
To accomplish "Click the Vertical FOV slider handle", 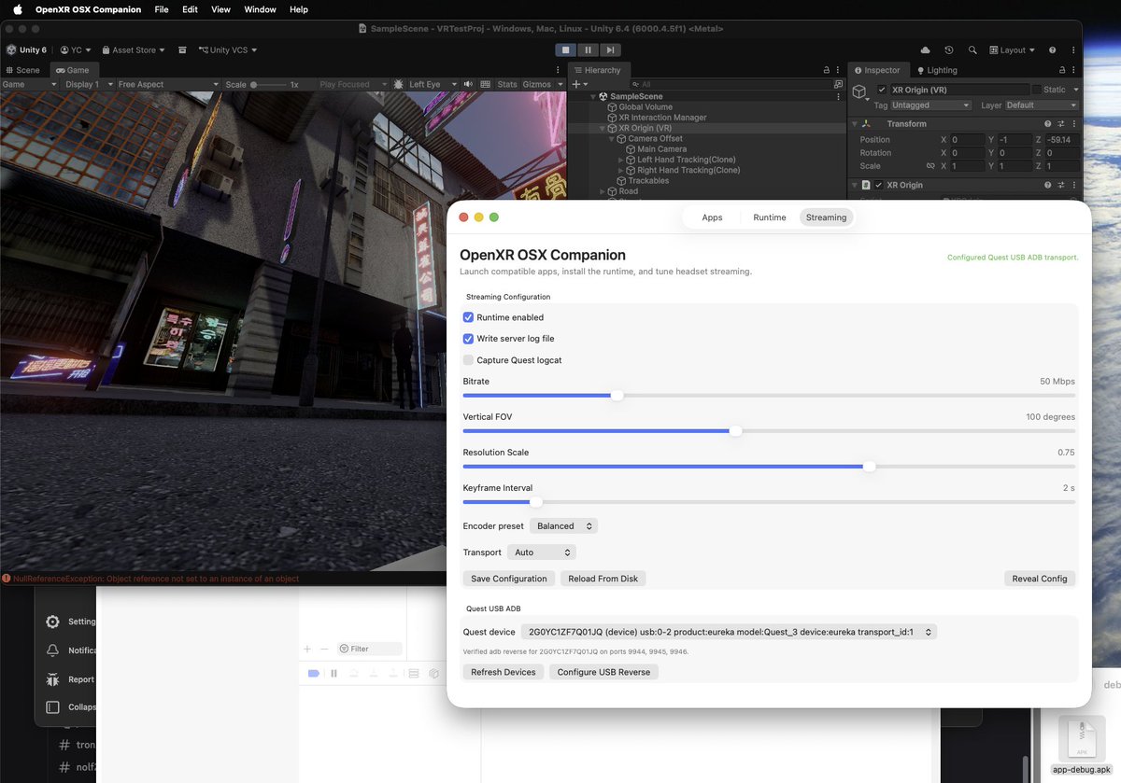I will [x=735, y=431].
